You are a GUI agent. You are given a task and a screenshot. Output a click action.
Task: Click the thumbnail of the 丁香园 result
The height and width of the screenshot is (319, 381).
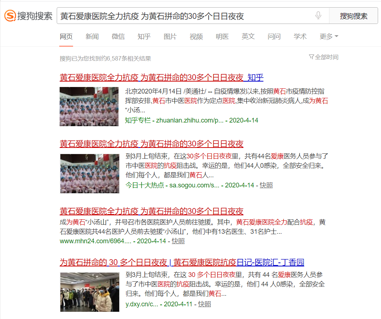pos(89,292)
